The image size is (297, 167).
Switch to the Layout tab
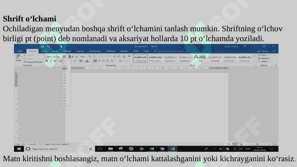(x=80, y=51)
